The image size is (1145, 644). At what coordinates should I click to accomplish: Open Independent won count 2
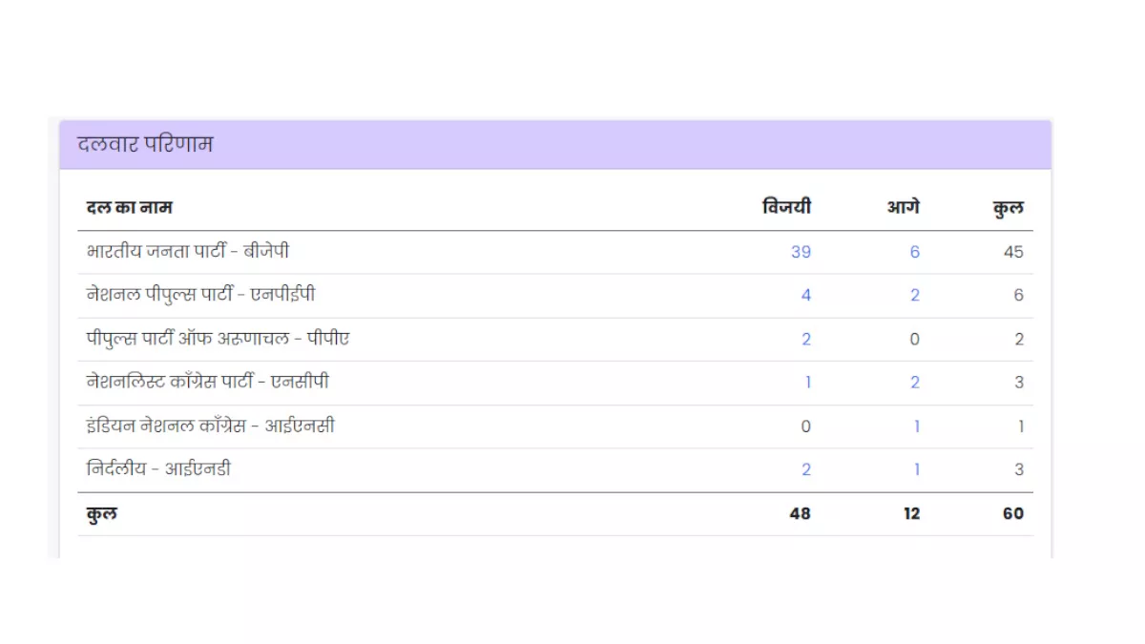pyautogui.click(x=806, y=469)
